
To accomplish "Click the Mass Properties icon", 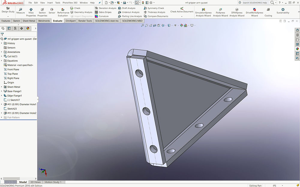I will pos(31,11).
